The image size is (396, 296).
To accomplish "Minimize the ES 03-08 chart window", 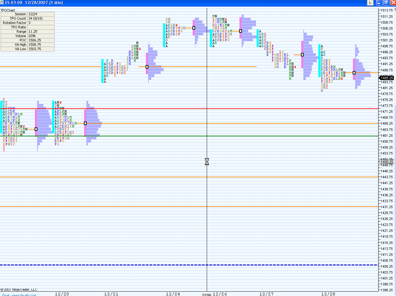I will 379,3.
